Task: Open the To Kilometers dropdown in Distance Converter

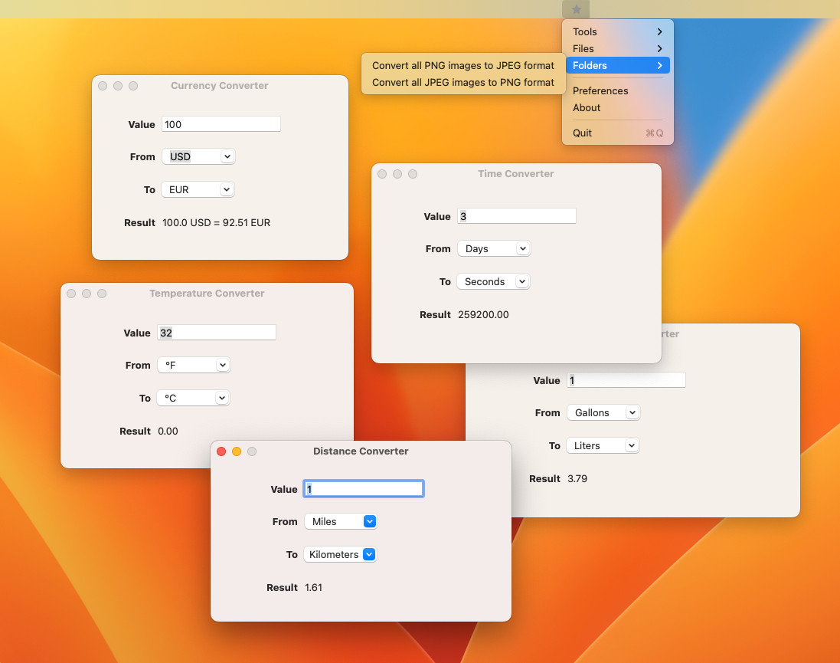Action: 340,554
